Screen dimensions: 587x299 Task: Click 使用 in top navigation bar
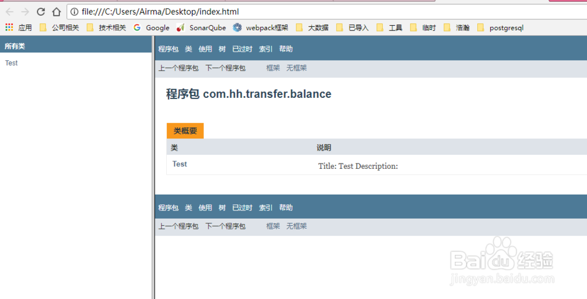click(205, 49)
